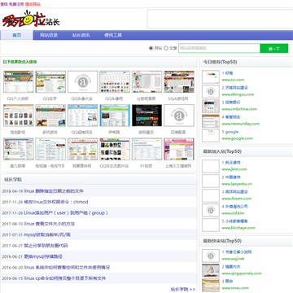The height and width of the screenshot is (293, 293).
Task: Open the 91视频 site thumbnail
Action: click(146, 149)
